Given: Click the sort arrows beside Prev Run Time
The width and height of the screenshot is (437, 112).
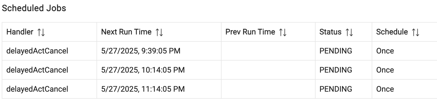Looking at the screenshot, I should pos(283,32).
